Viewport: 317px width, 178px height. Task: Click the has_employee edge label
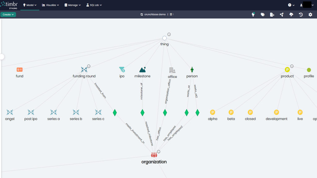169,133
